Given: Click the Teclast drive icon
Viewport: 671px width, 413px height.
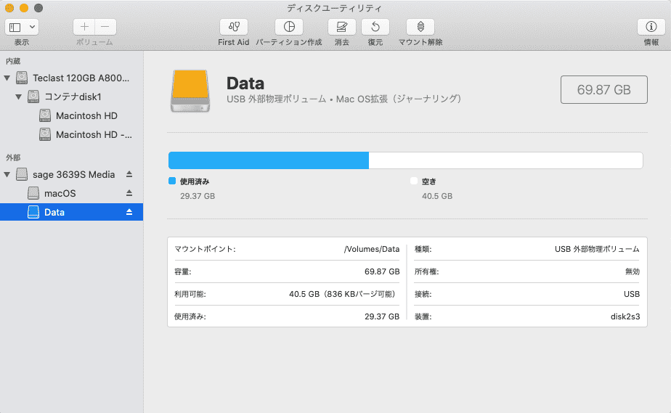Looking at the screenshot, I should click(x=22, y=78).
